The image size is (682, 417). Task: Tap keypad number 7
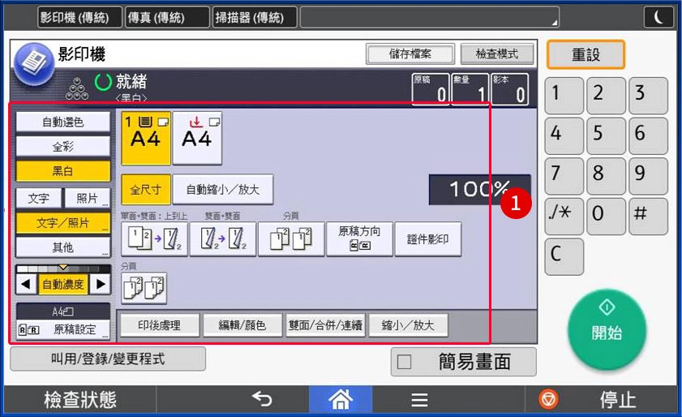564,176
